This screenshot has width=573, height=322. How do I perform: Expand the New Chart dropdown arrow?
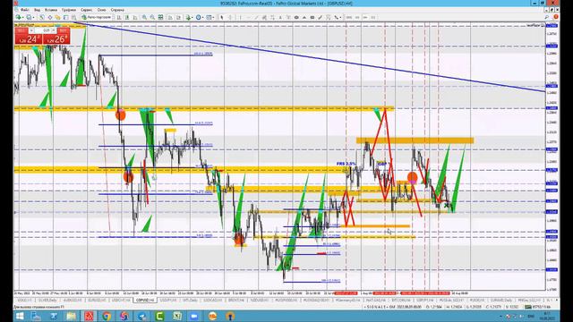(x=22, y=17)
